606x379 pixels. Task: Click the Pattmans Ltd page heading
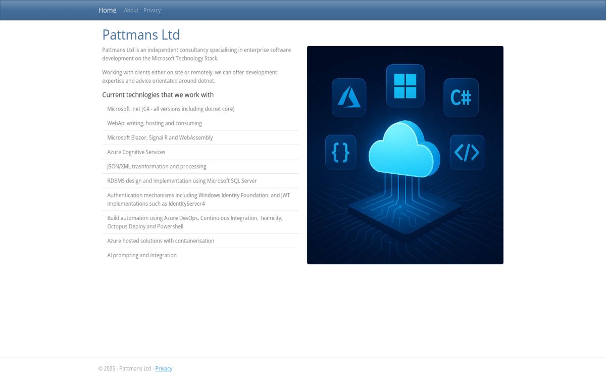click(141, 34)
